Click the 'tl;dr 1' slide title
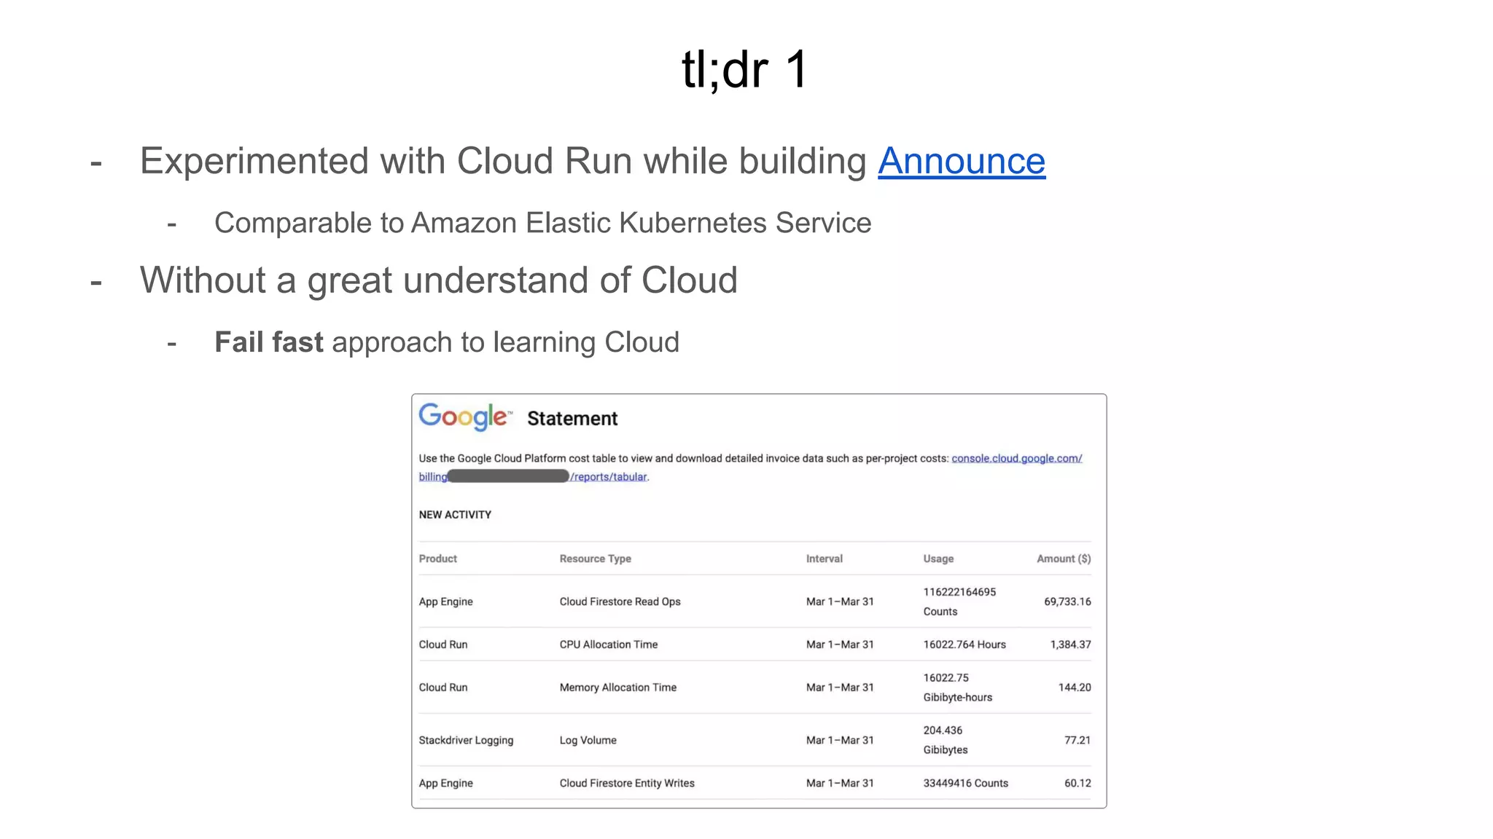The height and width of the screenshot is (839, 1493). (745, 70)
